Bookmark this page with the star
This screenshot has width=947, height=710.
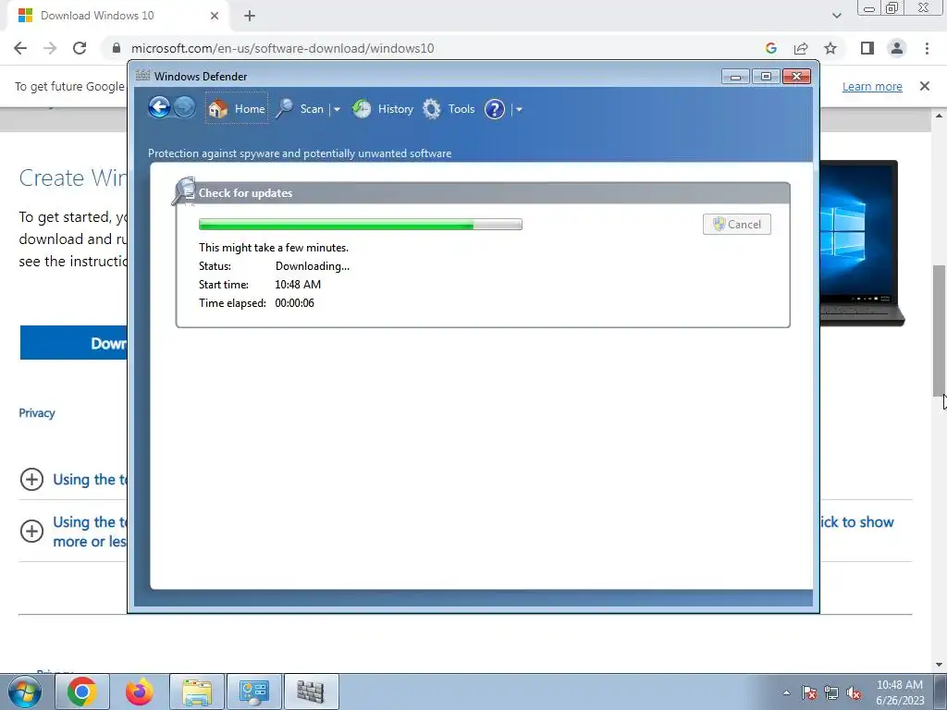point(830,48)
